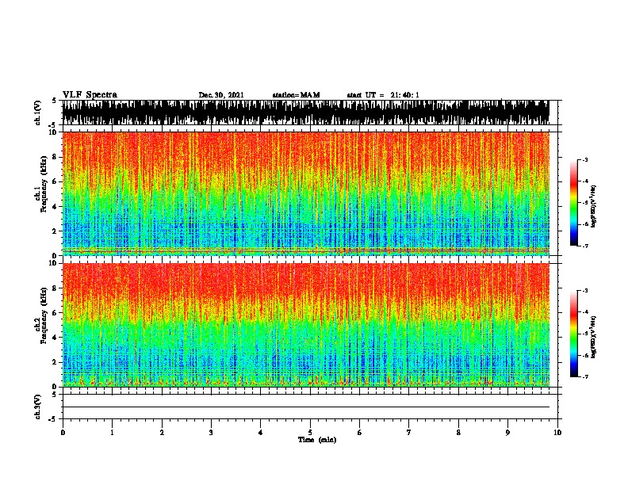Click time axis tick label "9"

tap(507, 433)
